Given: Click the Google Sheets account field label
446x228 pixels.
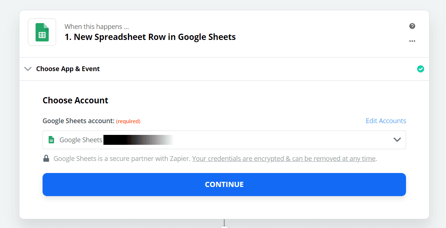Looking at the screenshot, I should pos(78,121).
